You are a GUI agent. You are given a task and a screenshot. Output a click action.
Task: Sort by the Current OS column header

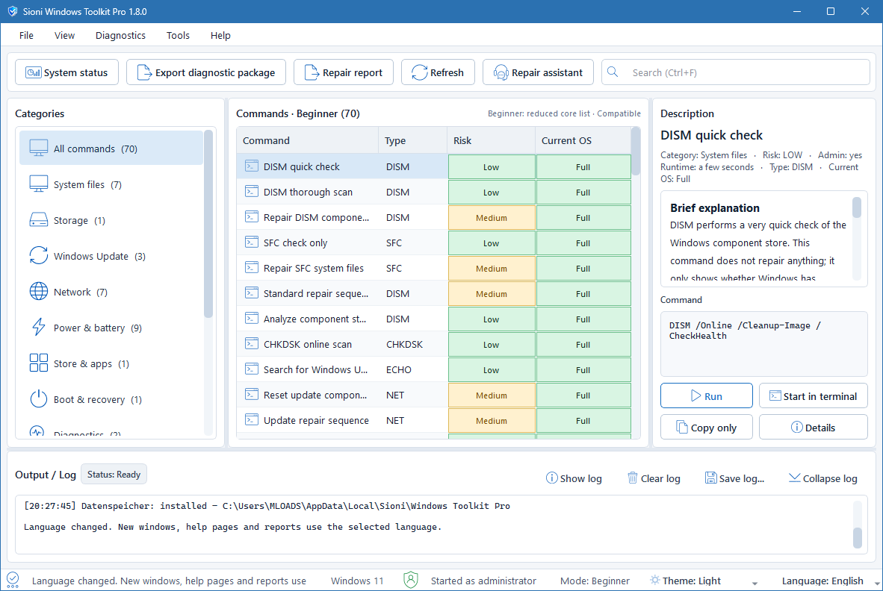click(583, 140)
